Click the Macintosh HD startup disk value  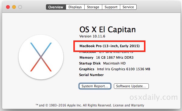pos(114,63)
